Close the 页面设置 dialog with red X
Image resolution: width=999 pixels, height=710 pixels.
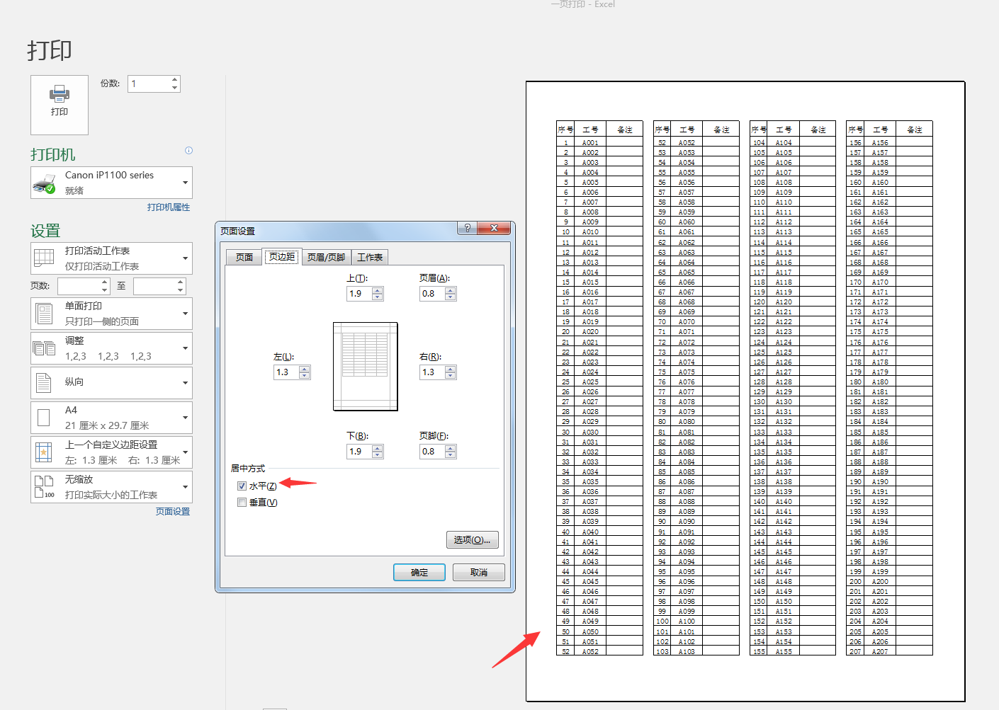[x=494, y=228]
